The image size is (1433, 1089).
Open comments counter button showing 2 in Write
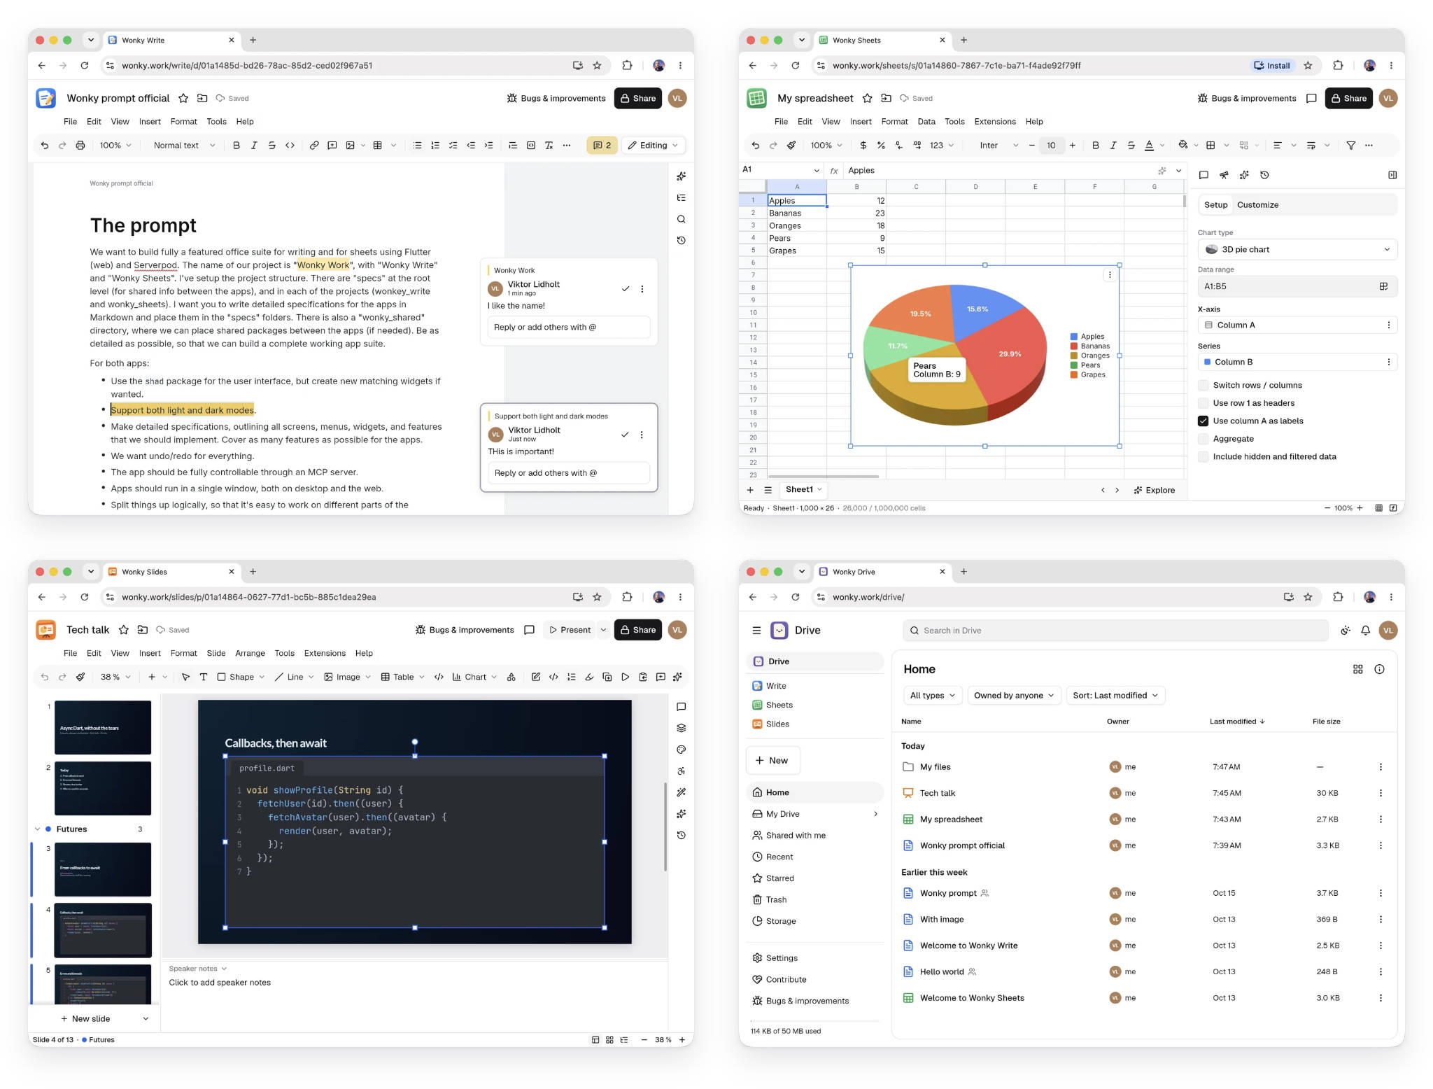(x=602, y=146)
